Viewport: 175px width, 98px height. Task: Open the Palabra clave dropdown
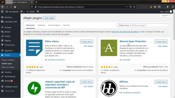125,25
